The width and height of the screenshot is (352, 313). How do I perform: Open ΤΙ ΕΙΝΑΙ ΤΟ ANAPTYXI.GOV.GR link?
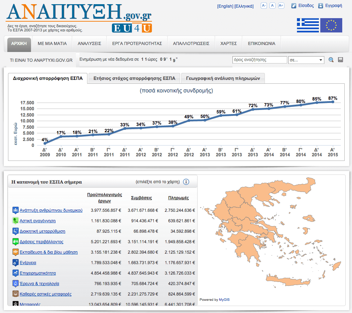tap(41, 60)
